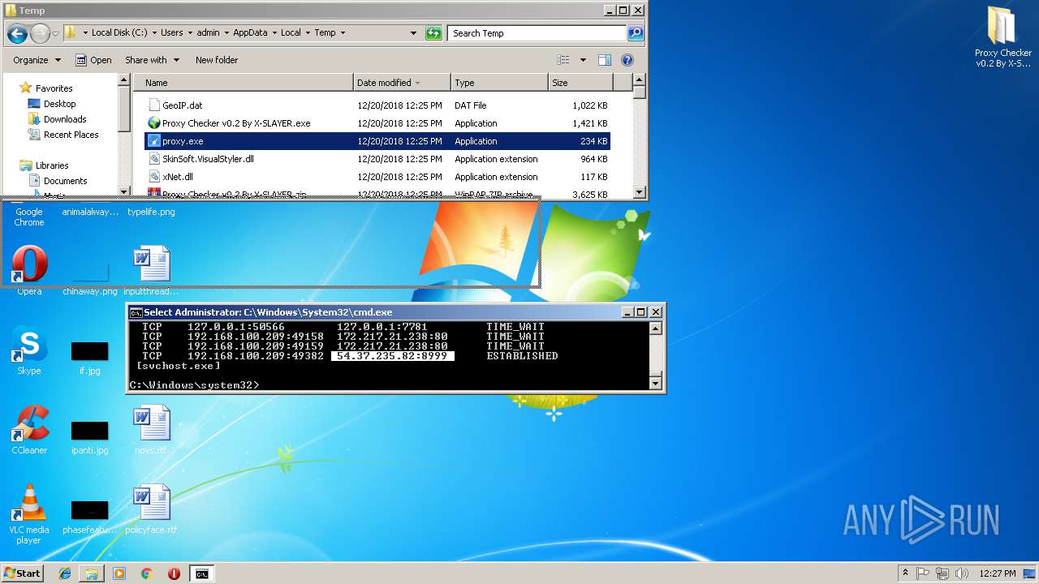Click Internet Explorer taskbar icon

point(65,573)
